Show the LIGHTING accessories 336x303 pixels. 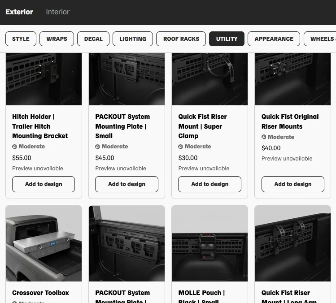(x=133, y=39)
